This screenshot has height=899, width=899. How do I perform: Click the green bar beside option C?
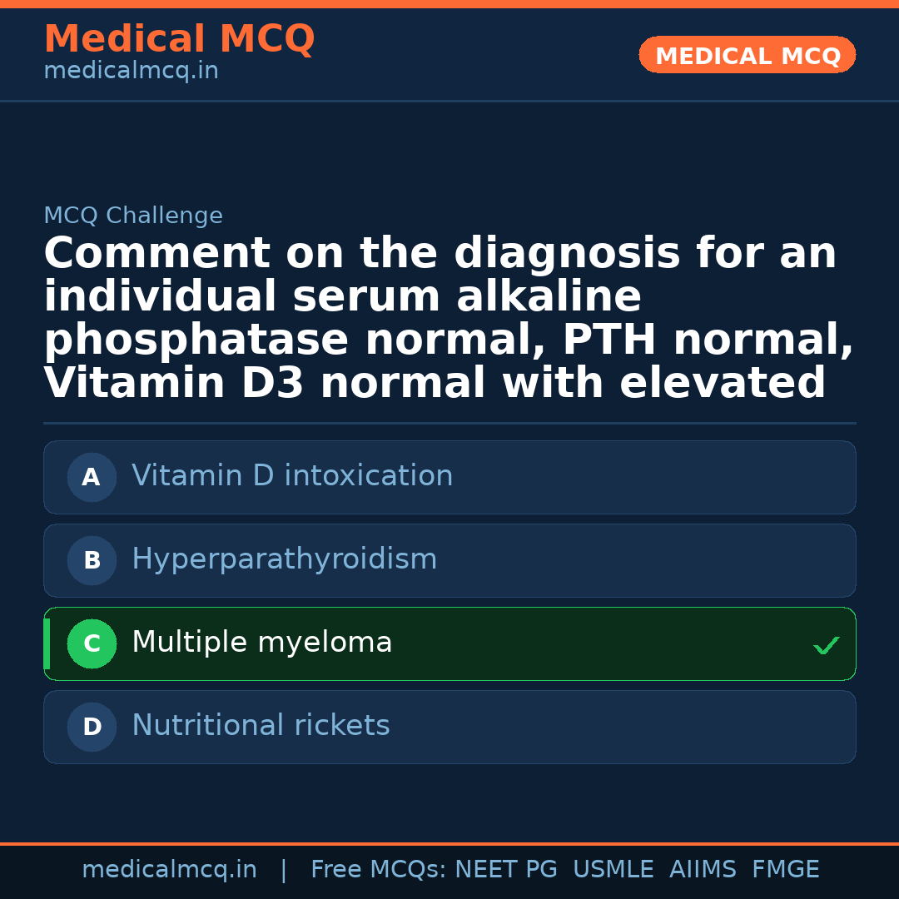tap(47, 643)
